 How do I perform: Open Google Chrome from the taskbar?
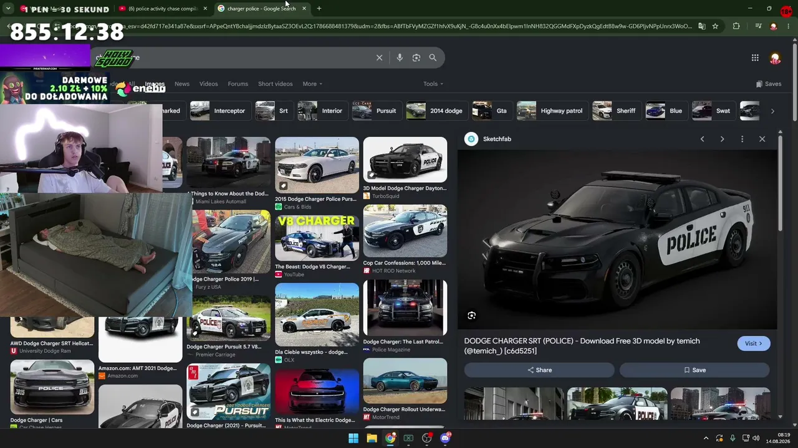(x=390, y=438)
